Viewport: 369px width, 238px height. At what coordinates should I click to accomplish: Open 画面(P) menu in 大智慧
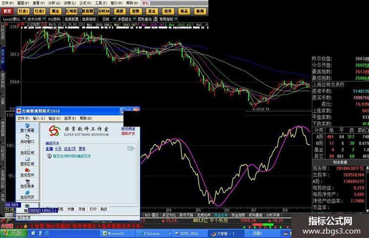(x=23, y=3)
